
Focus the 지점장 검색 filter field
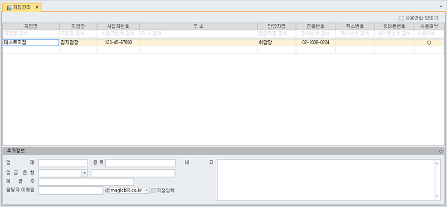coord(78,33)
